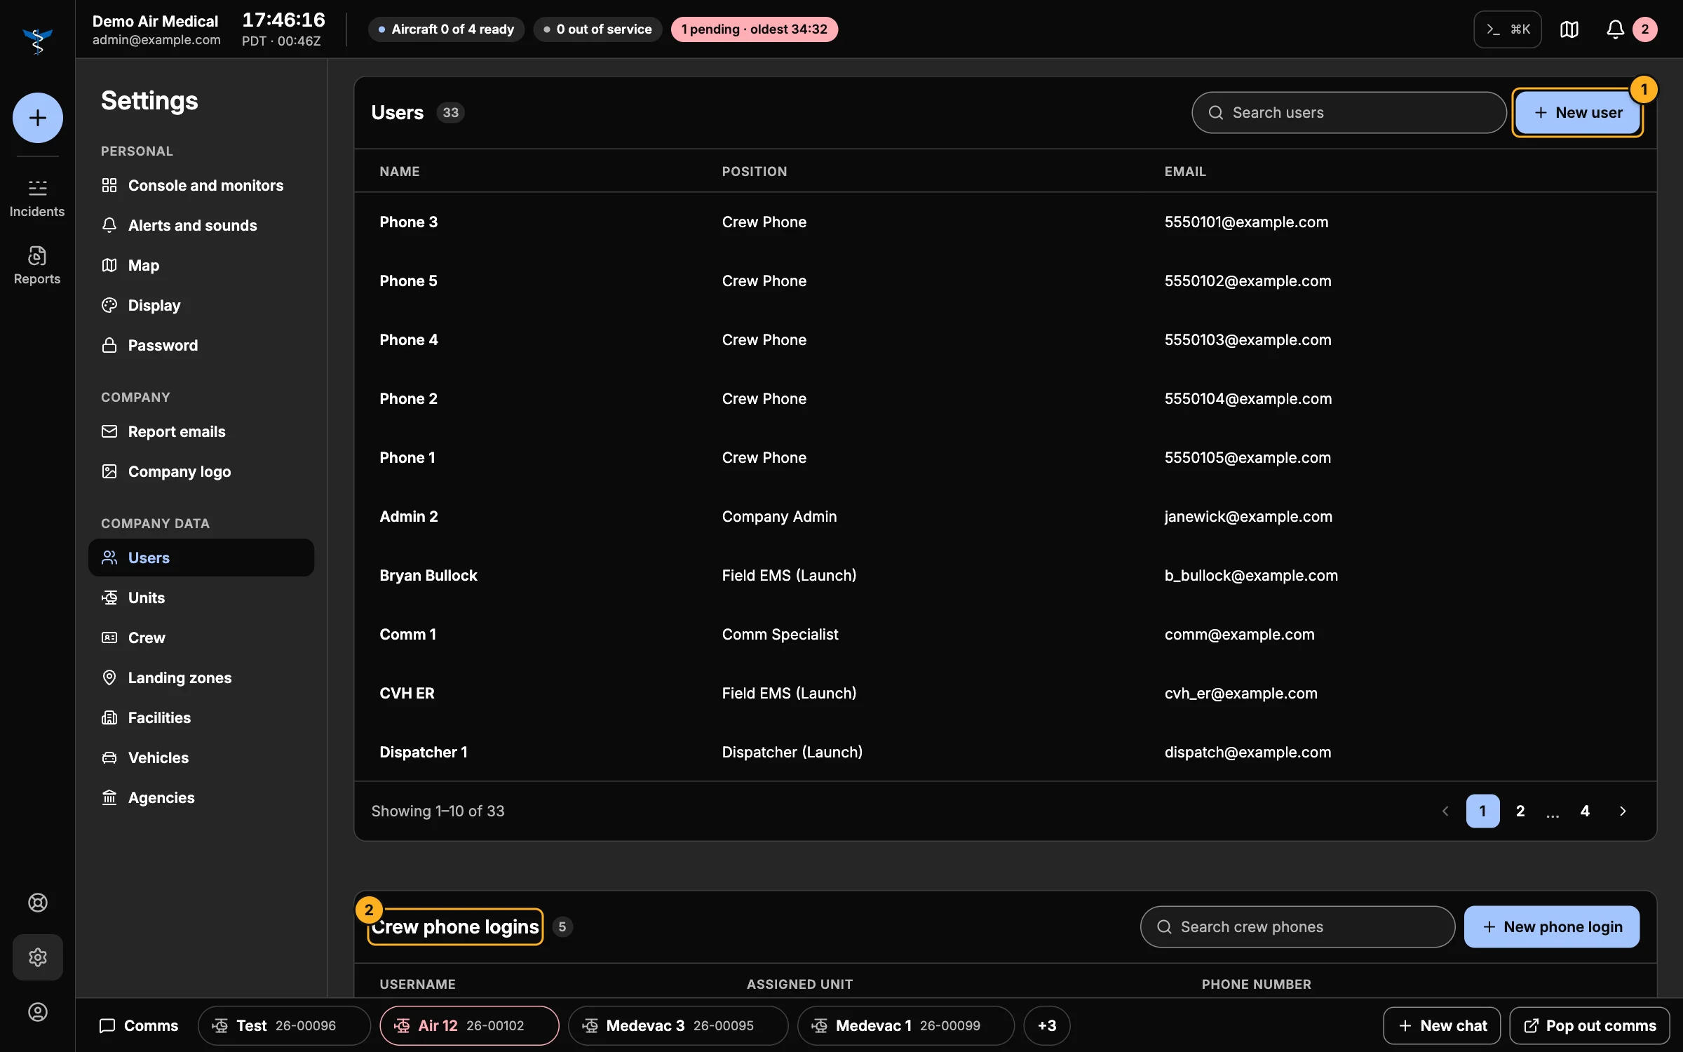Open Display settings
Viewport: 1683px width, 1052px height.
click(x=201, y=305)
